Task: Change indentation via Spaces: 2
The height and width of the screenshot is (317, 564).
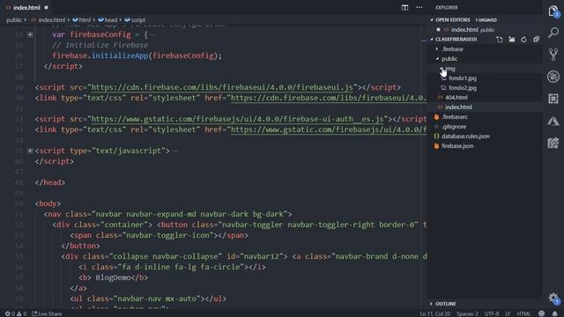Action: click(x=467, y=313)
